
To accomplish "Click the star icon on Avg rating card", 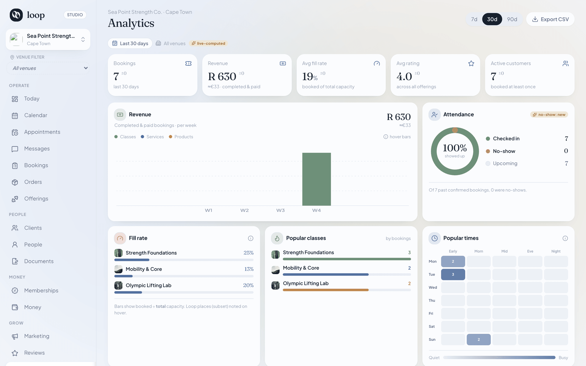I will (x=471, y=64).
